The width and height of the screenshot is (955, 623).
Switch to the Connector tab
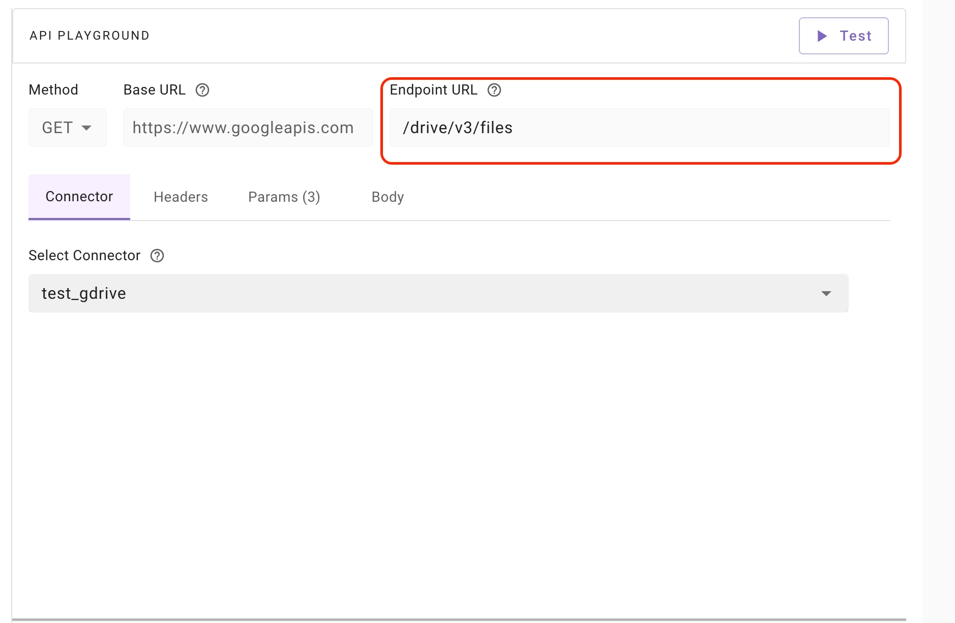tap(79, 197)
